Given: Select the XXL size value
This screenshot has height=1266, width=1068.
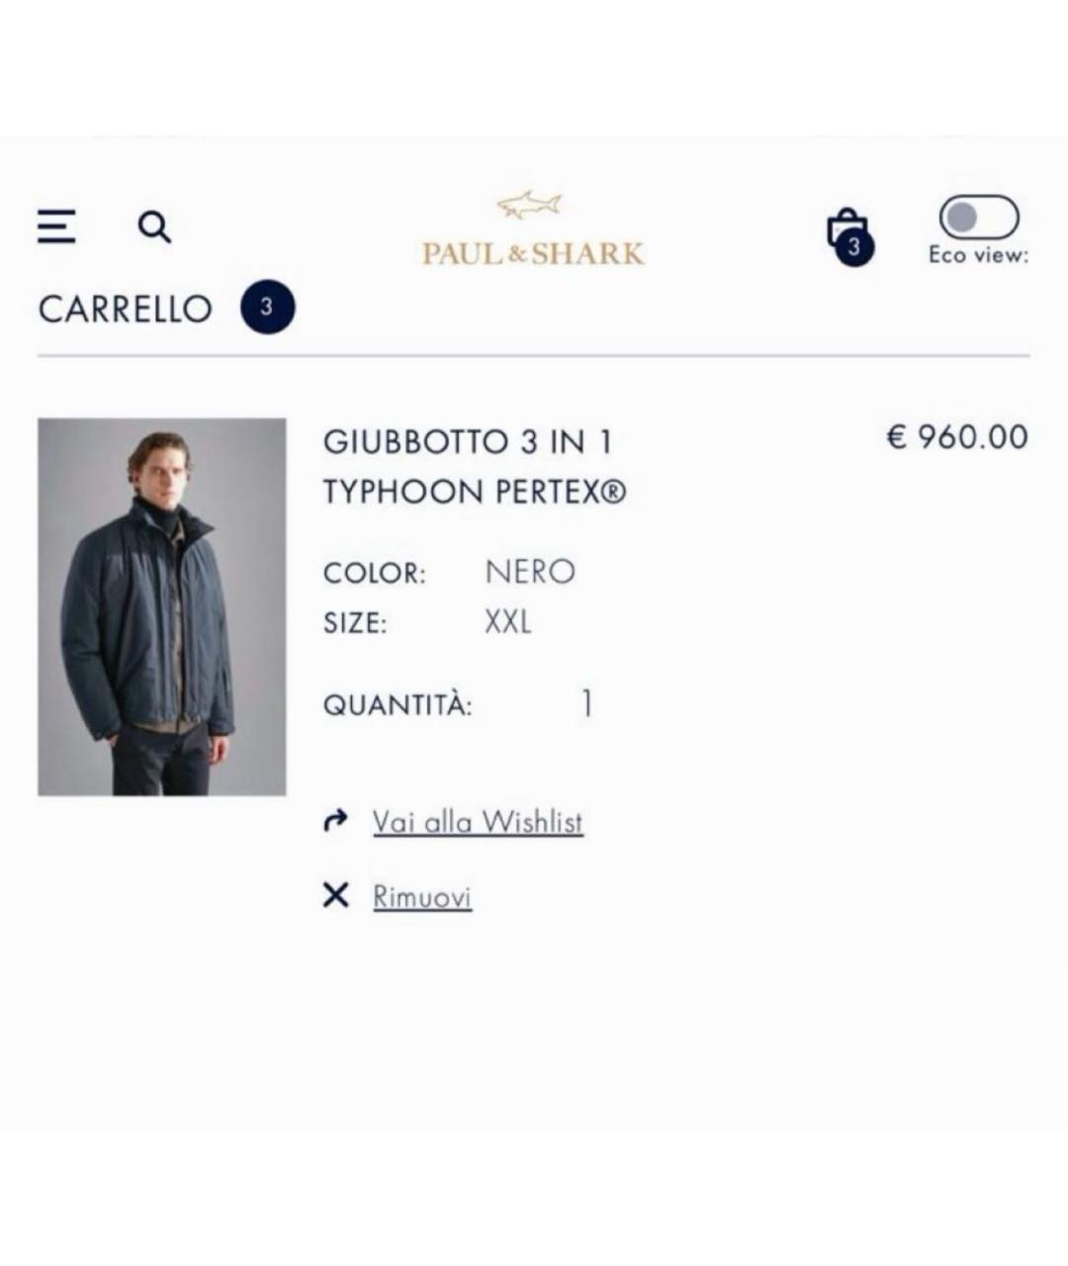Looking at the screenshot, I should coord(507,622).
